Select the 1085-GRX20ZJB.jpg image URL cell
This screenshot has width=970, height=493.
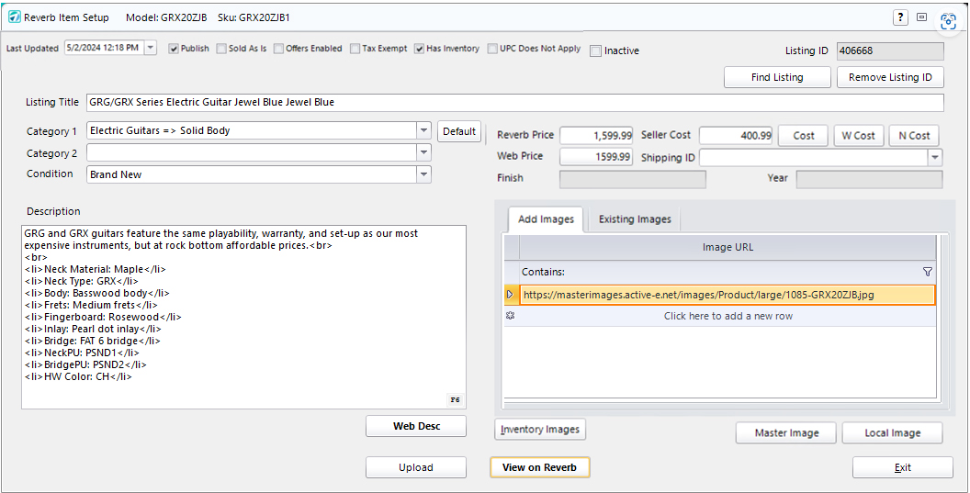727,295
